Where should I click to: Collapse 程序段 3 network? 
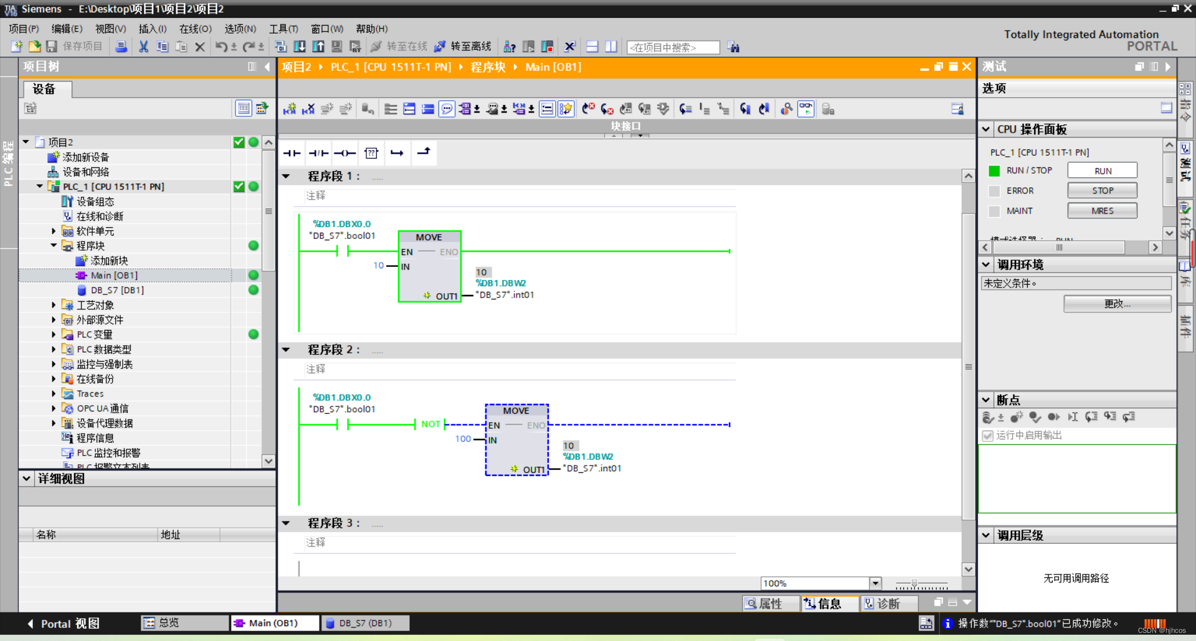pos(287,523)
